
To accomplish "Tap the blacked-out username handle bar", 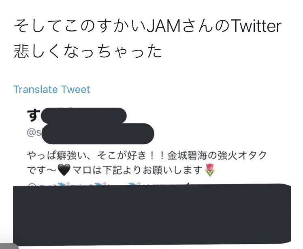I will (x=98, y=134).
